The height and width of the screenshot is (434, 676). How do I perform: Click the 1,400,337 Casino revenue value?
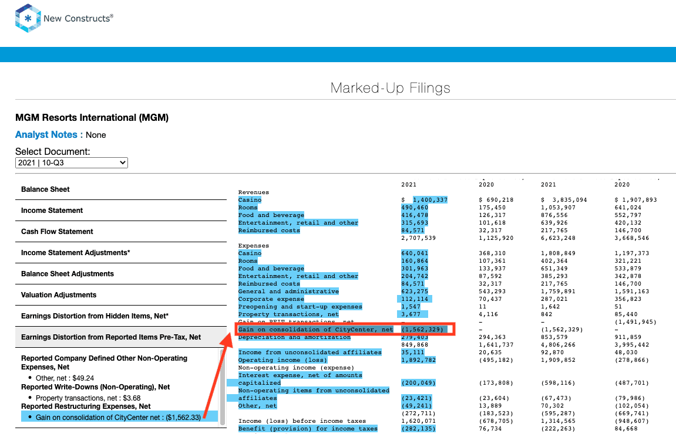[430, 200]
